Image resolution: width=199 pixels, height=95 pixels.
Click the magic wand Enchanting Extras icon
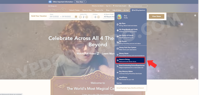(x=118, y=67)
